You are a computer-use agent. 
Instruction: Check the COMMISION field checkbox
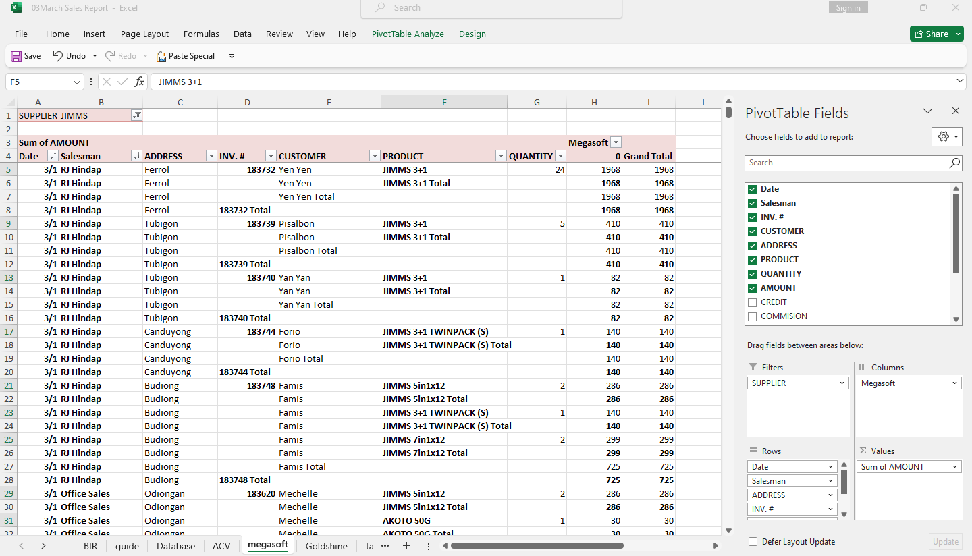(x=752, y=316)
